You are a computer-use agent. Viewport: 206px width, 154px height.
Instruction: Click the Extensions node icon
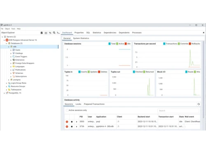point(14,60)
